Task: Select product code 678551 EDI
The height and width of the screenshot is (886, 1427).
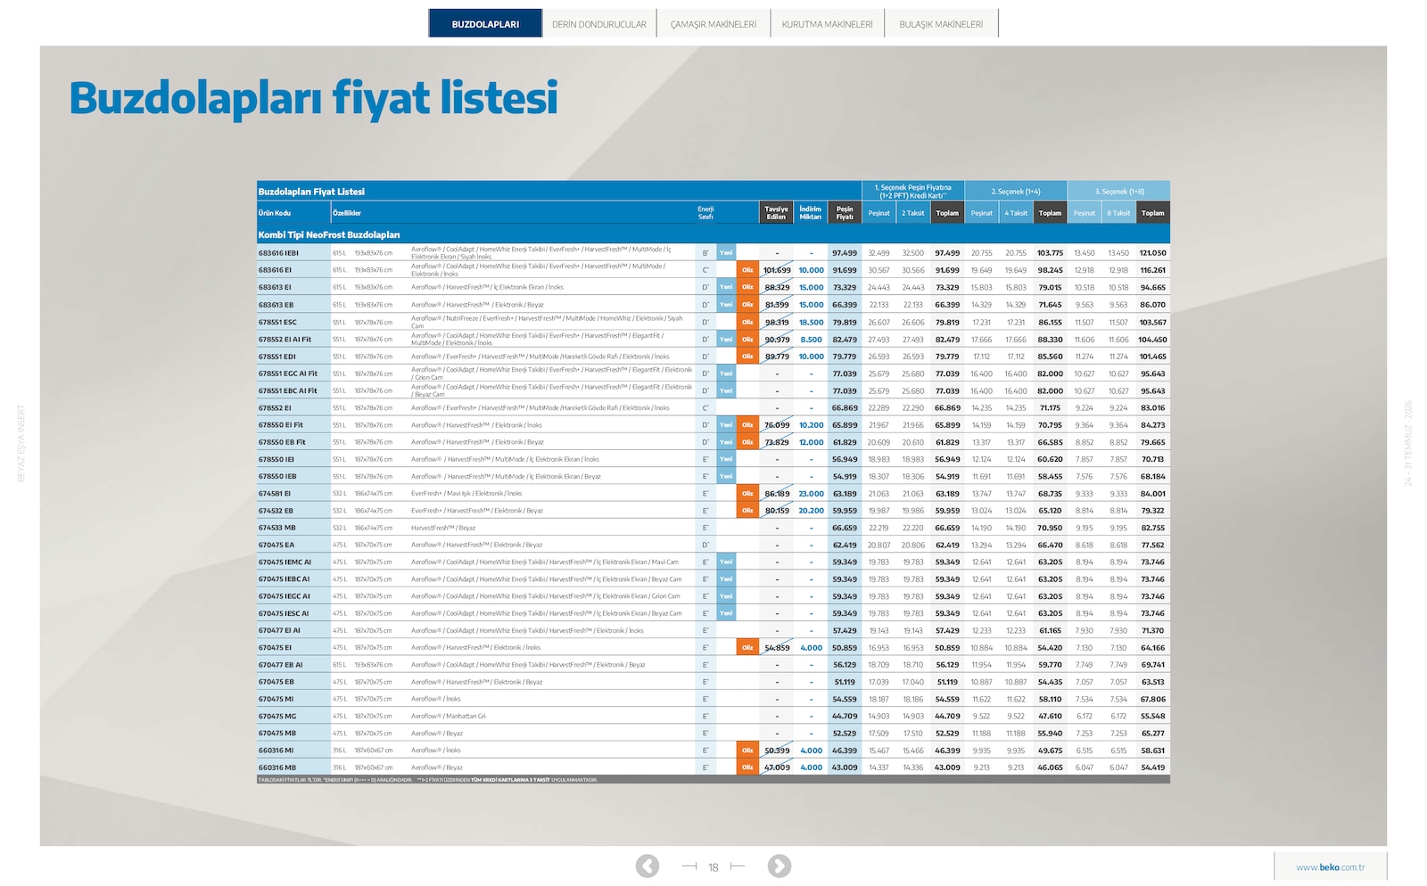Action: [276, 357]
